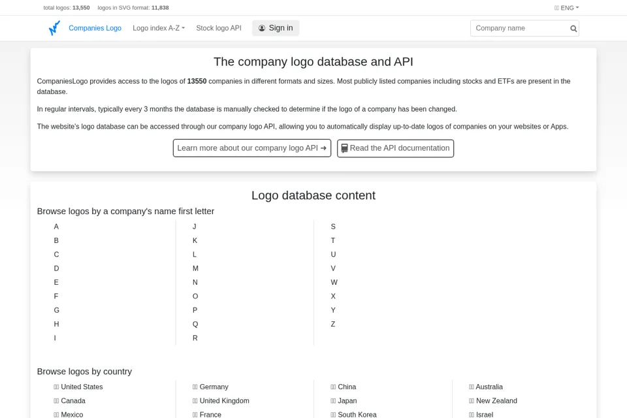Click the Sign in button

pyautogui.click(x=276, y=28)
